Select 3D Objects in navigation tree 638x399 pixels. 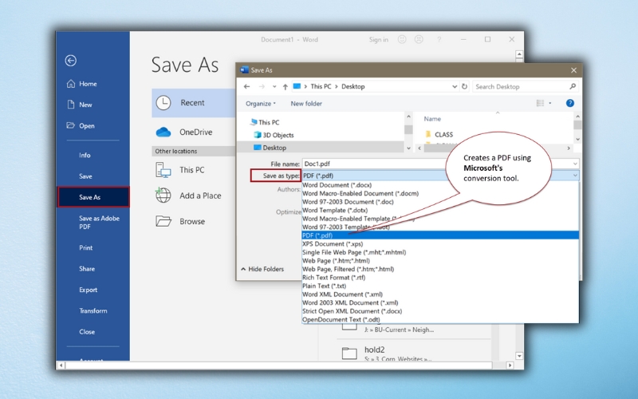[x=274, y=135]
